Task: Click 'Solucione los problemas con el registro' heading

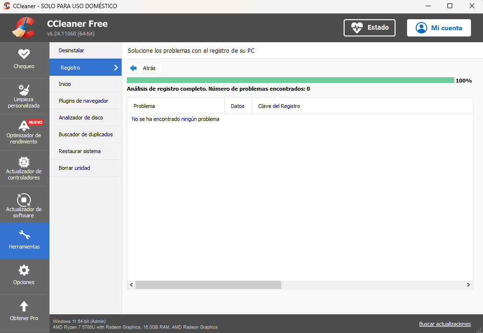Action: coord(191,51)
